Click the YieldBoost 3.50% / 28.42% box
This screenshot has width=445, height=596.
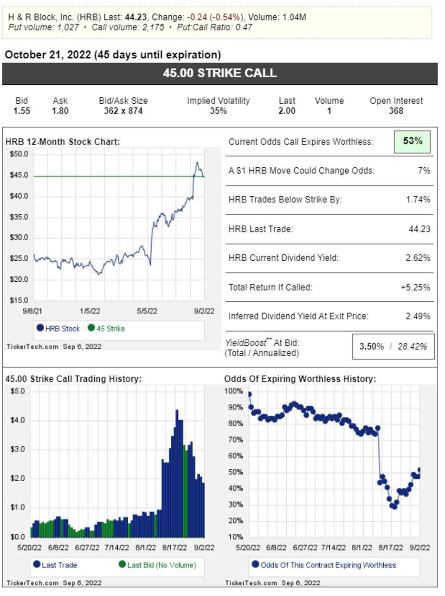[393, 346]
